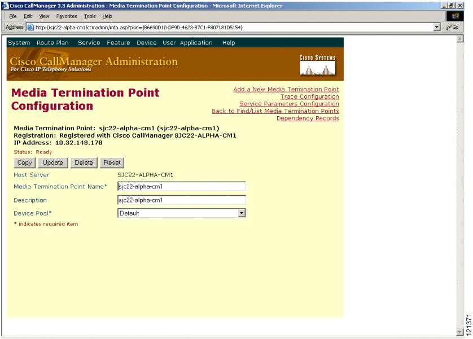Open the Trace Configuration link
The height and width of the screenshot is (339, 473).
tap(310, 96)
